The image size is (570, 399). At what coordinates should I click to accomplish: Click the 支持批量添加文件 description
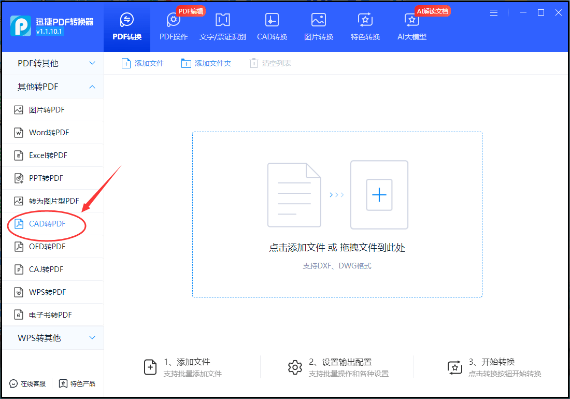pyautogui.click(x=193, y=374)
